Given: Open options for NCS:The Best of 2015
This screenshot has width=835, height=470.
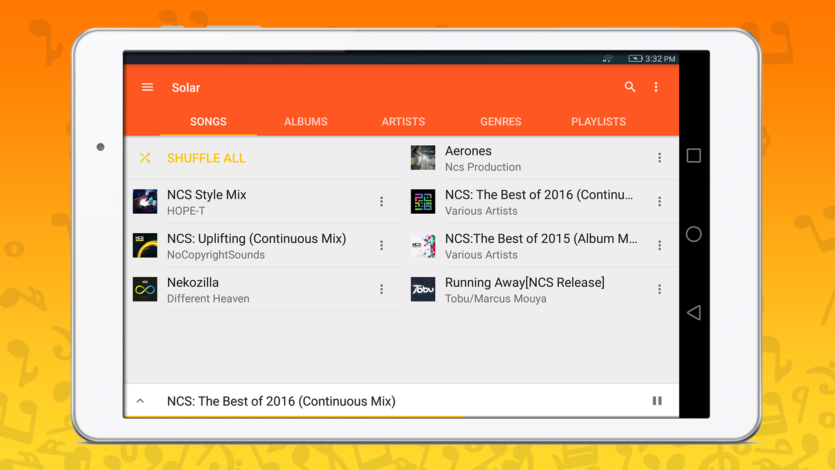Looking at the screenshot, I should tap(659, 245).
